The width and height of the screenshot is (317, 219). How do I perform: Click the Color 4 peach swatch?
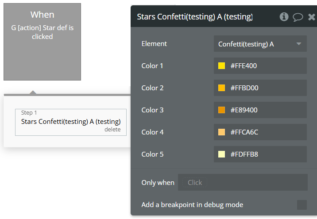(x=222, y=132)
